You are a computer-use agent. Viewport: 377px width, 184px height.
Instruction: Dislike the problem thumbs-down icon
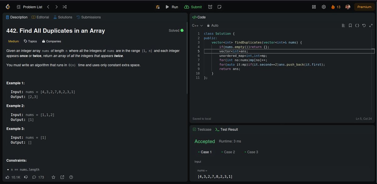click(x=26, y=177)
